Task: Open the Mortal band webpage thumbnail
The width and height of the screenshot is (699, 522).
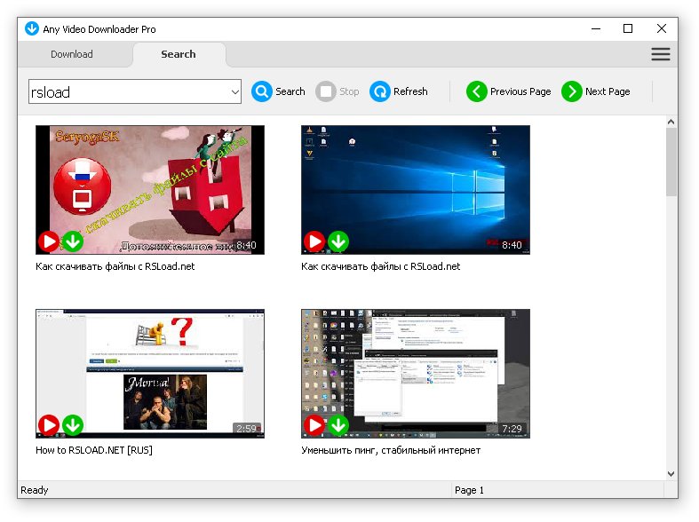Action: (150, 374)
